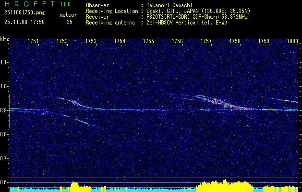The height and width of the screenshot is (192, 302).
Task: Click the 1756 time marker
Action: point(177,41)
